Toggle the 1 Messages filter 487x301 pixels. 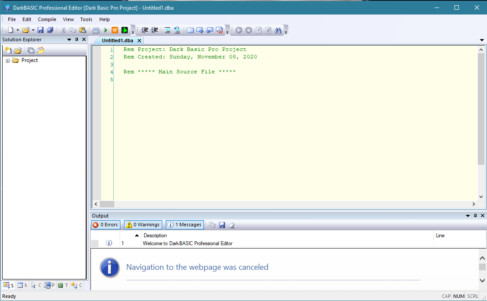pyautogui.click(x=185, y=225)
